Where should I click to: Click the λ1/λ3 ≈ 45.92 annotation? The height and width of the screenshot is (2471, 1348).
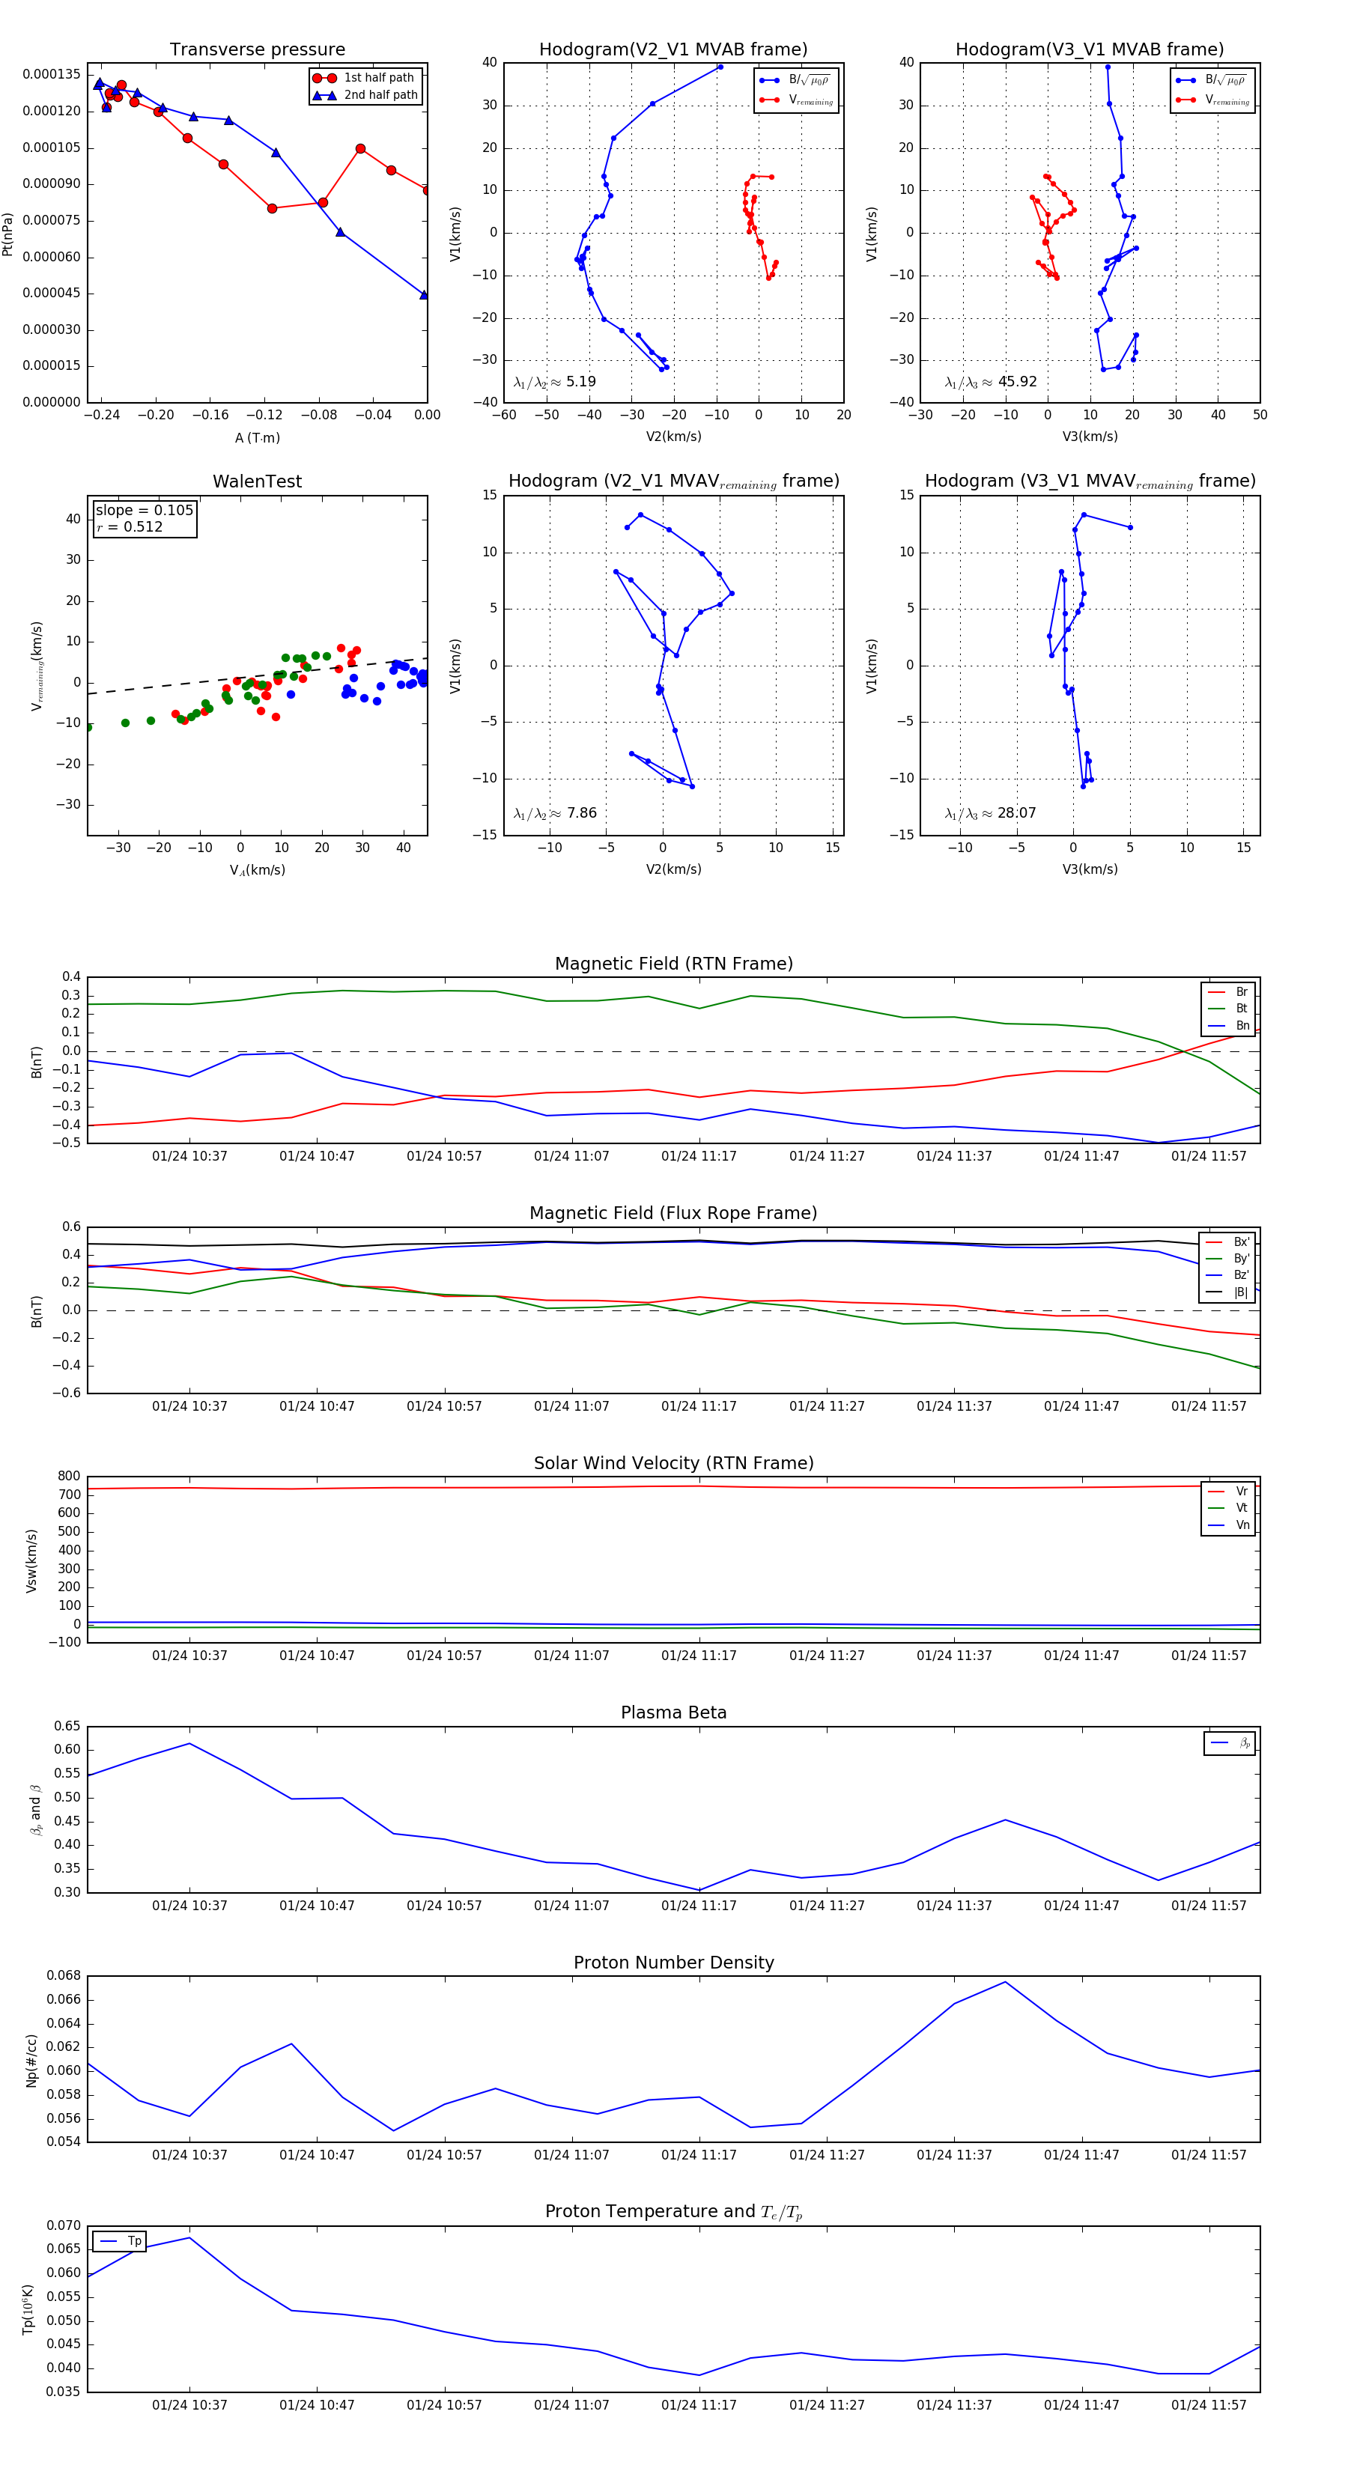click(x=990, y=382)
